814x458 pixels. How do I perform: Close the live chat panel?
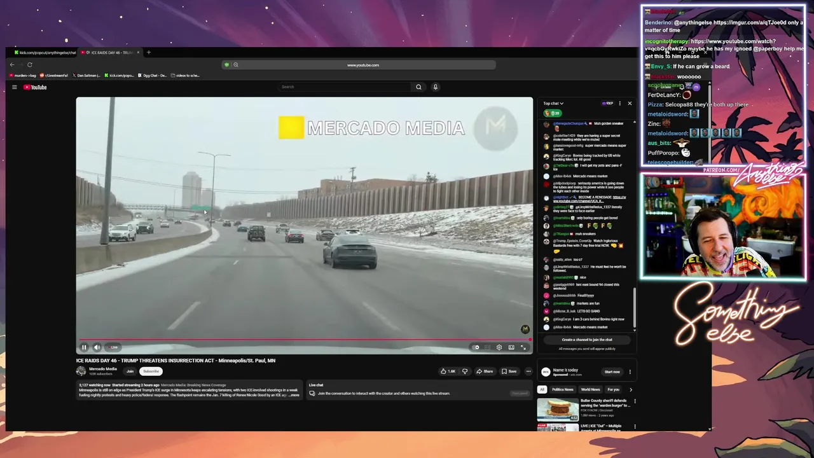tap(630, 104)
